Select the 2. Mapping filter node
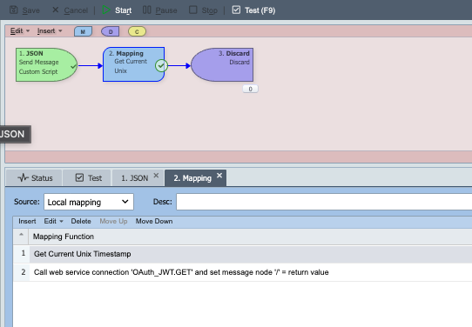The height and width of the screenshot is (327, 472). [x=133, y=64]
